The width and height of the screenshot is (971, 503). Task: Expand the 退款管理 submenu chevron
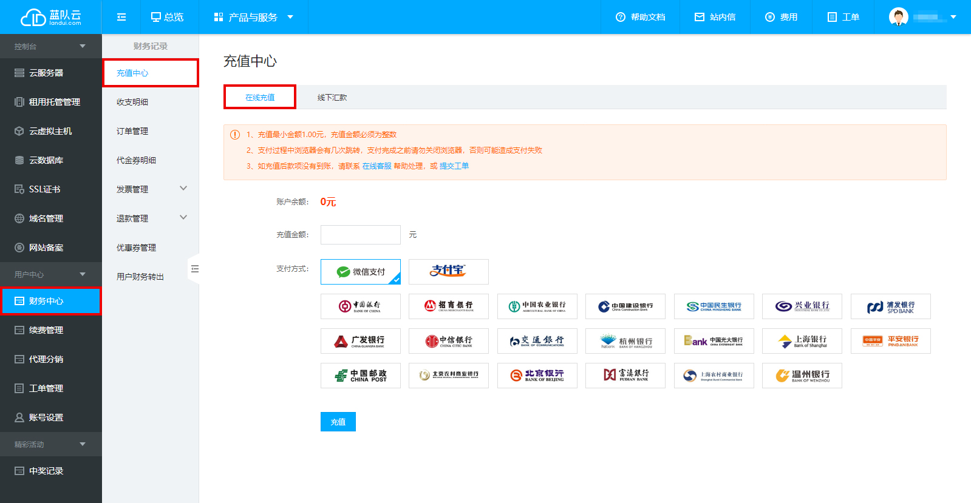(183, 218)
